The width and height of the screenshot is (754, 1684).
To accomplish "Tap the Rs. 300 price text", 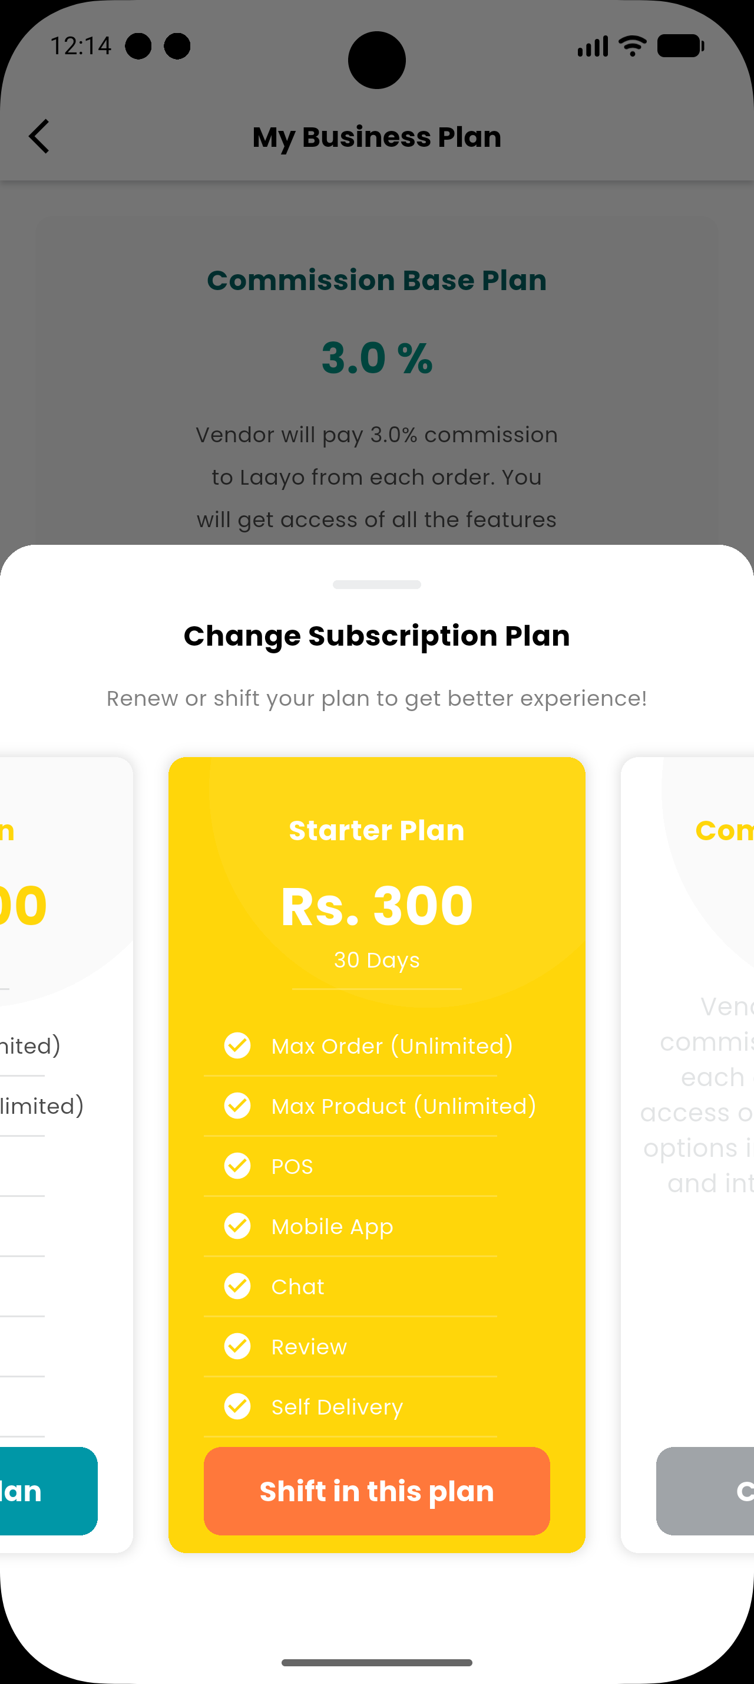I will tap(376, 906).
